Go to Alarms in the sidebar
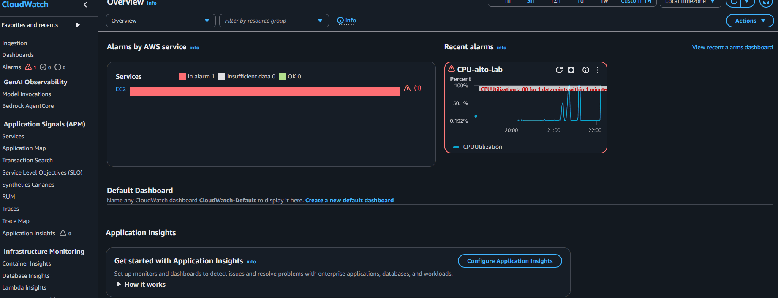The height and width of the screenshot is (298, 778). pos(11,67)
